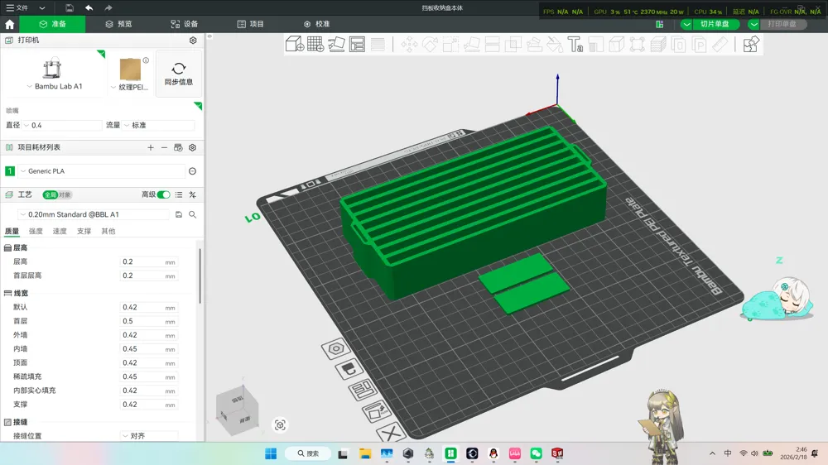Open the 切片单盘 dropdown arrow
The image size is (828, 465).
click(686, 24)
